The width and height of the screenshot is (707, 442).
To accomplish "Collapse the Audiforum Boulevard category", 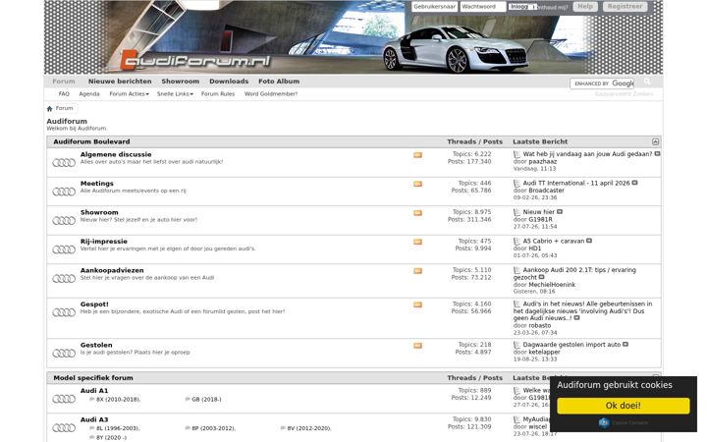I will 656,142.
